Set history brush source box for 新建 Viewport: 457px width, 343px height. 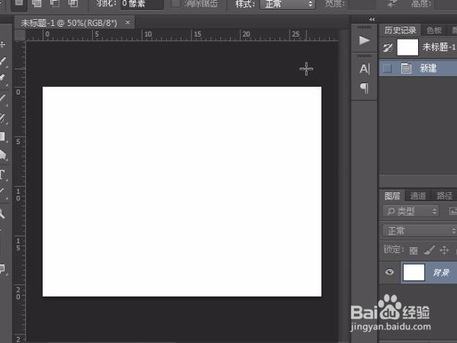point(387,69)
